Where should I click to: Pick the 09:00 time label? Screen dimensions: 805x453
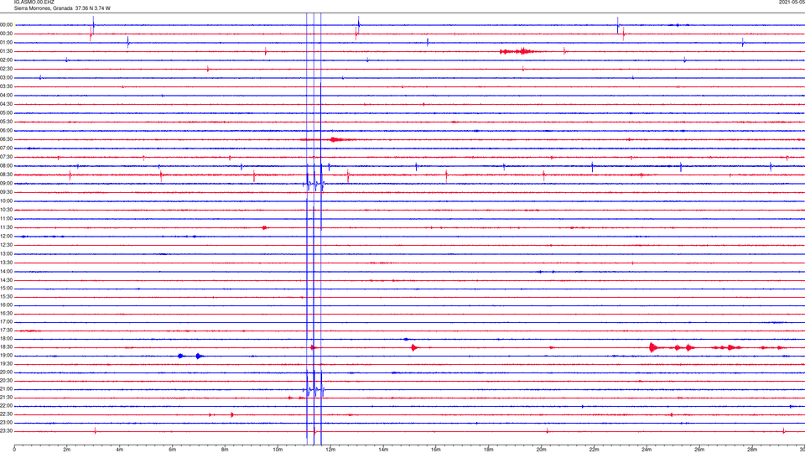pos(7,184)
